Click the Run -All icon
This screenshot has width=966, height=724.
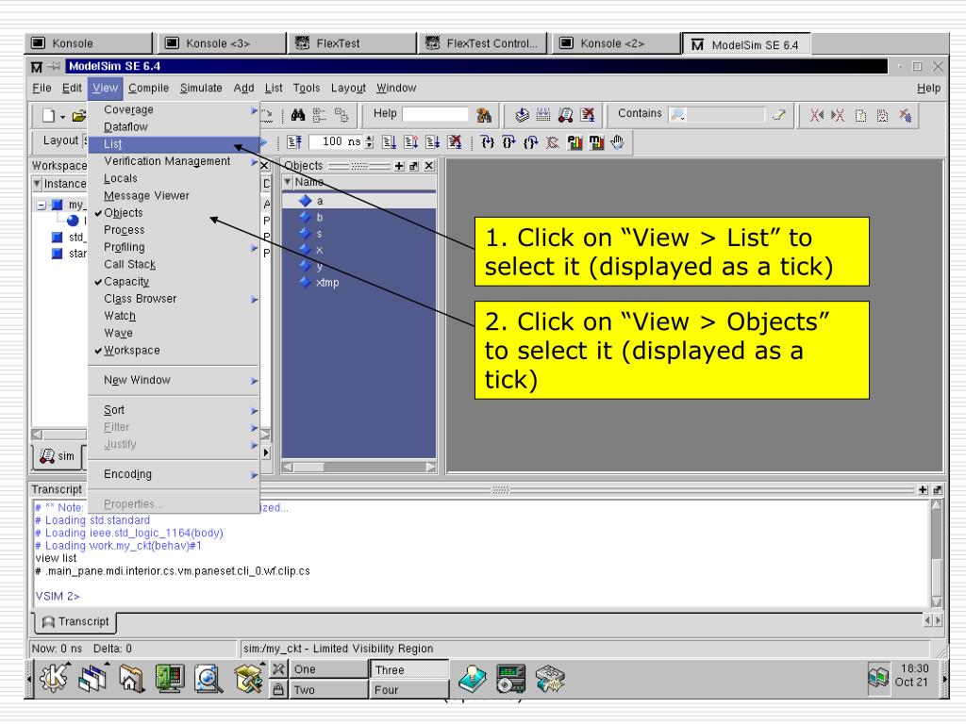point(432,143)
